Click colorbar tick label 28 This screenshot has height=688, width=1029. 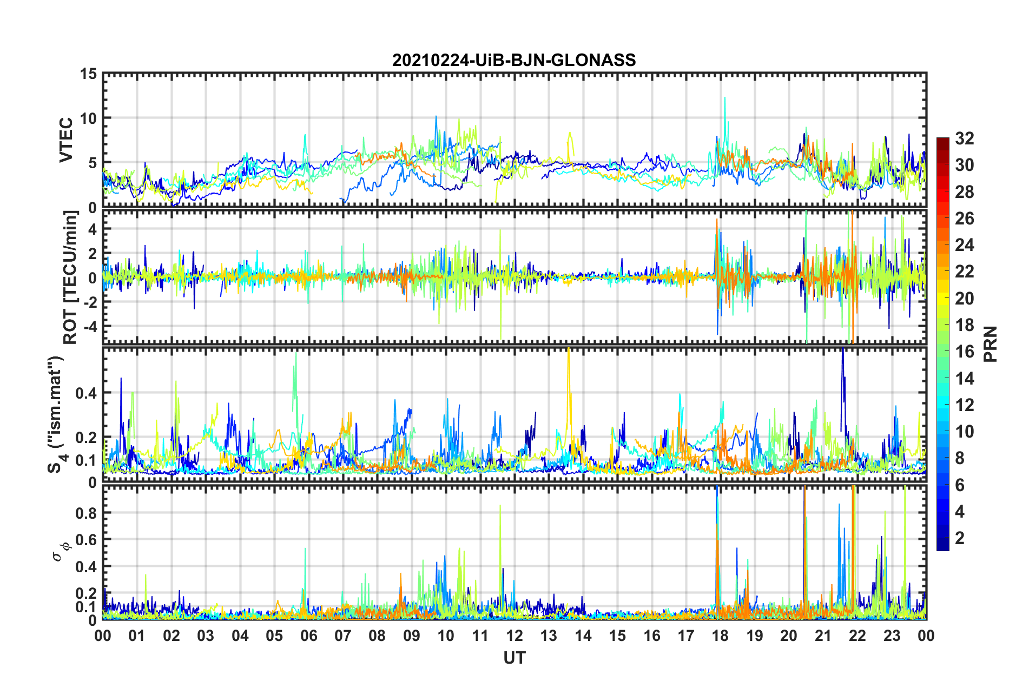pos(965,192)
